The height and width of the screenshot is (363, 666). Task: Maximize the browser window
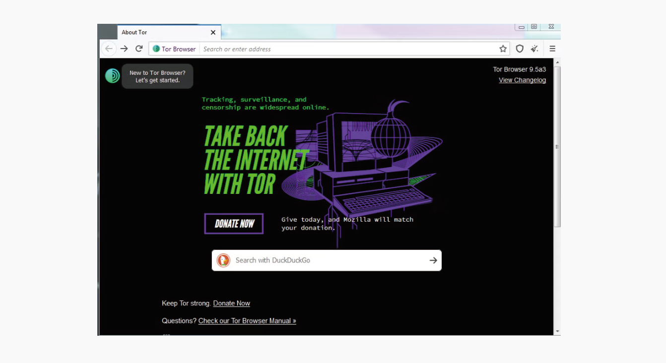pyautogui.click(x=534, y=27)
